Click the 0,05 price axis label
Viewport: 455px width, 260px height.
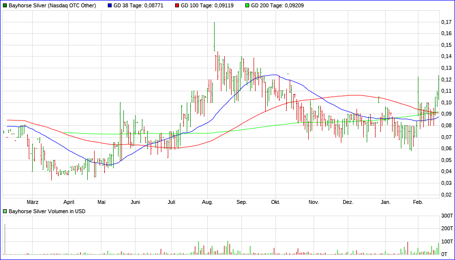446,160
